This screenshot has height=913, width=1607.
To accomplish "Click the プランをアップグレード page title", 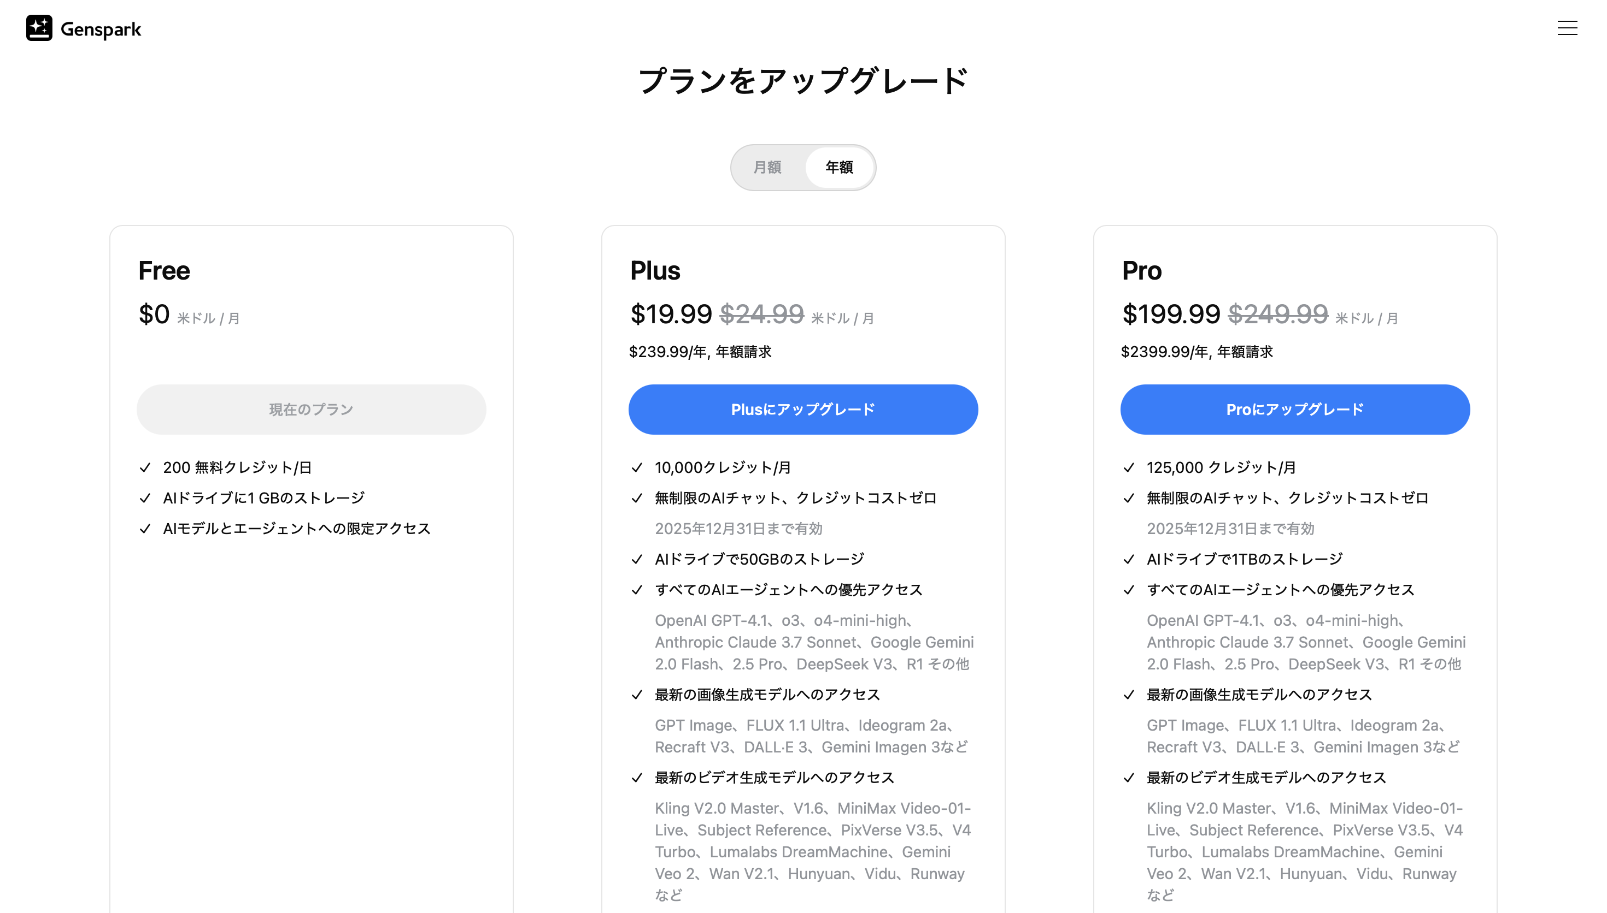I will pyautogui.click(x=803, y=81).
